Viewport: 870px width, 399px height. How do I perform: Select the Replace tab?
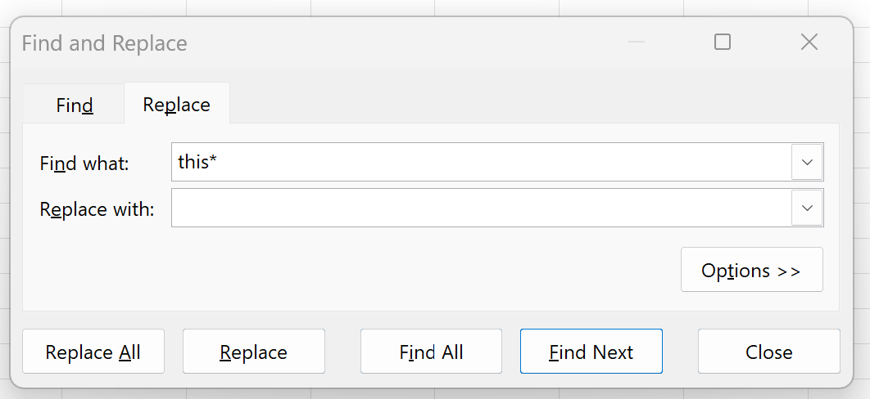(176, 105)
